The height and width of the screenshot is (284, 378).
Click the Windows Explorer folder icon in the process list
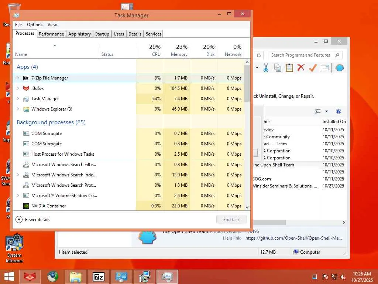(x=26, y=109)
